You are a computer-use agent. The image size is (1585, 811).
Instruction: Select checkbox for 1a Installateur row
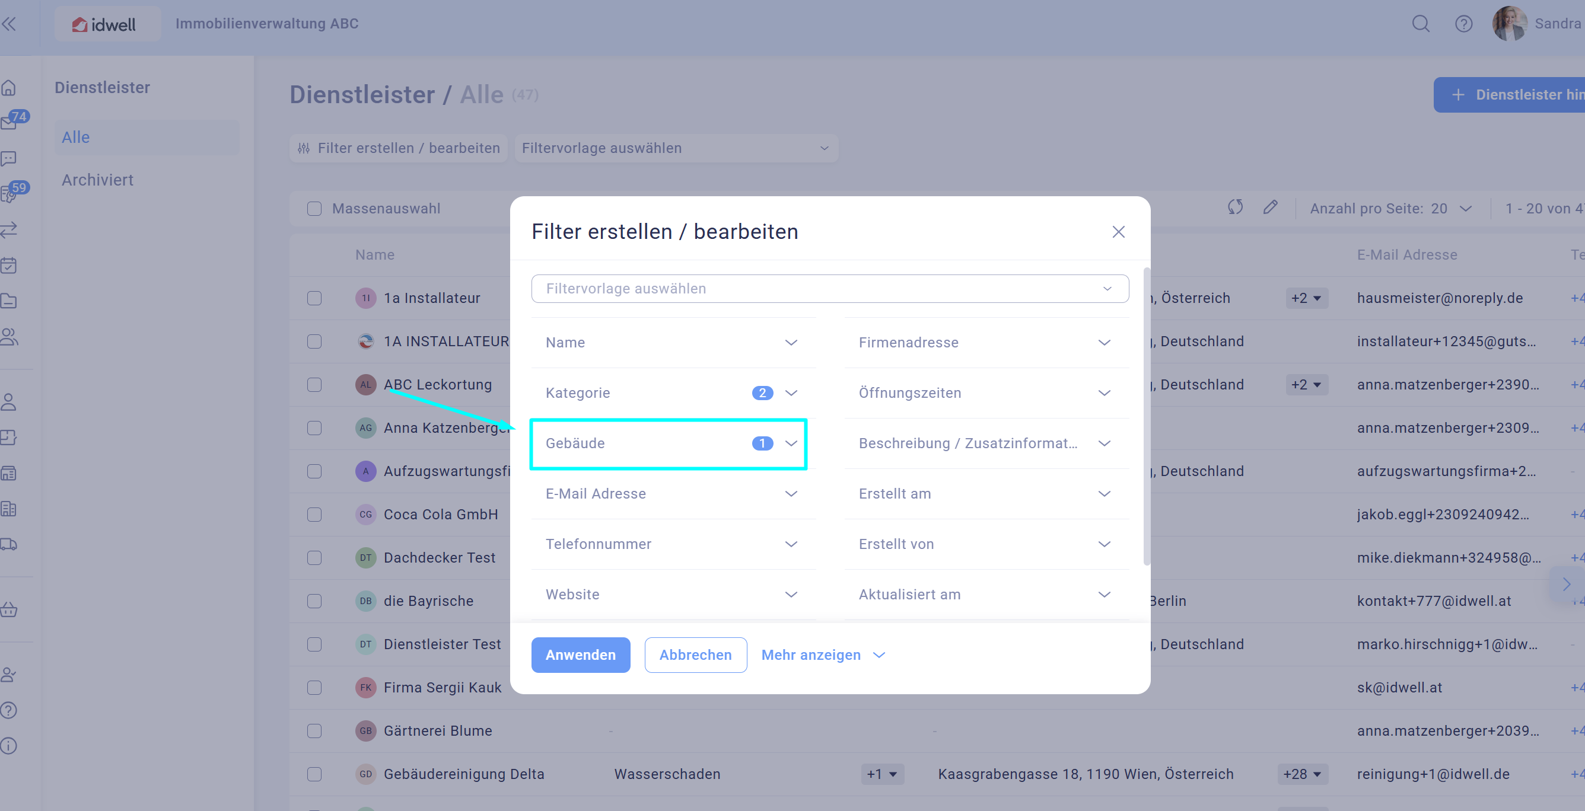click(x=314, y=298)
